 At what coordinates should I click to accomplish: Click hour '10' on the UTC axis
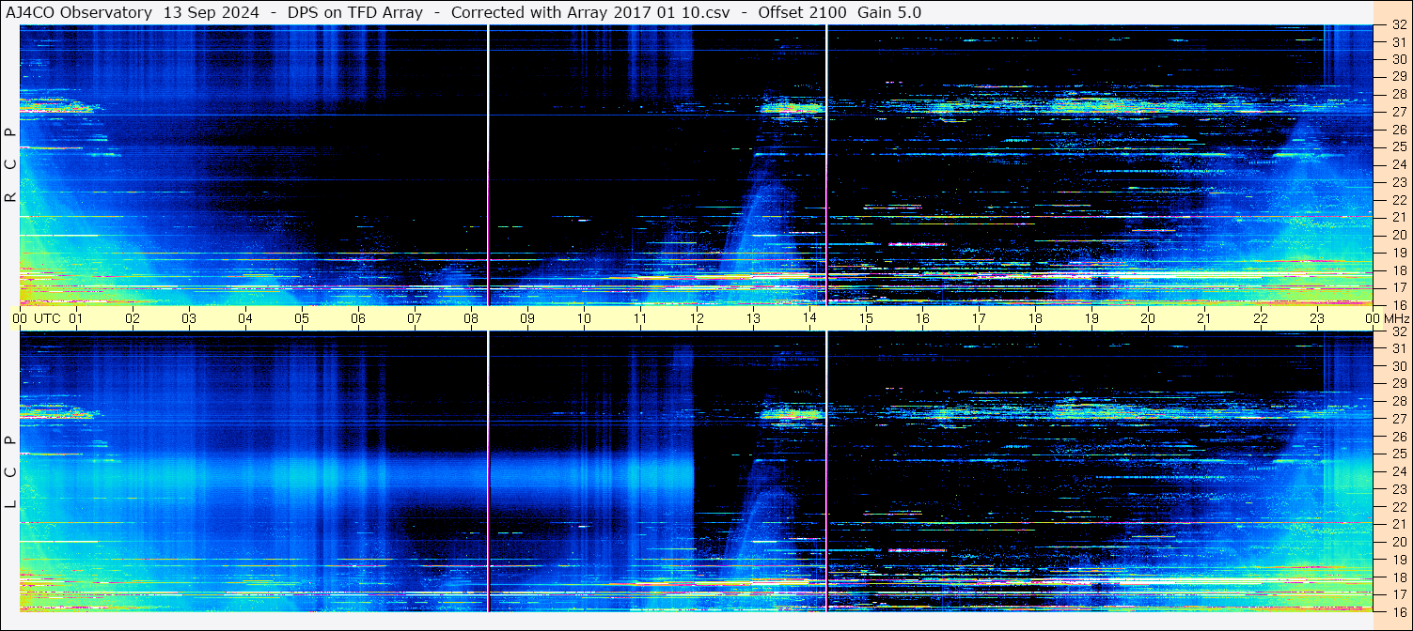tap(584, 318)
